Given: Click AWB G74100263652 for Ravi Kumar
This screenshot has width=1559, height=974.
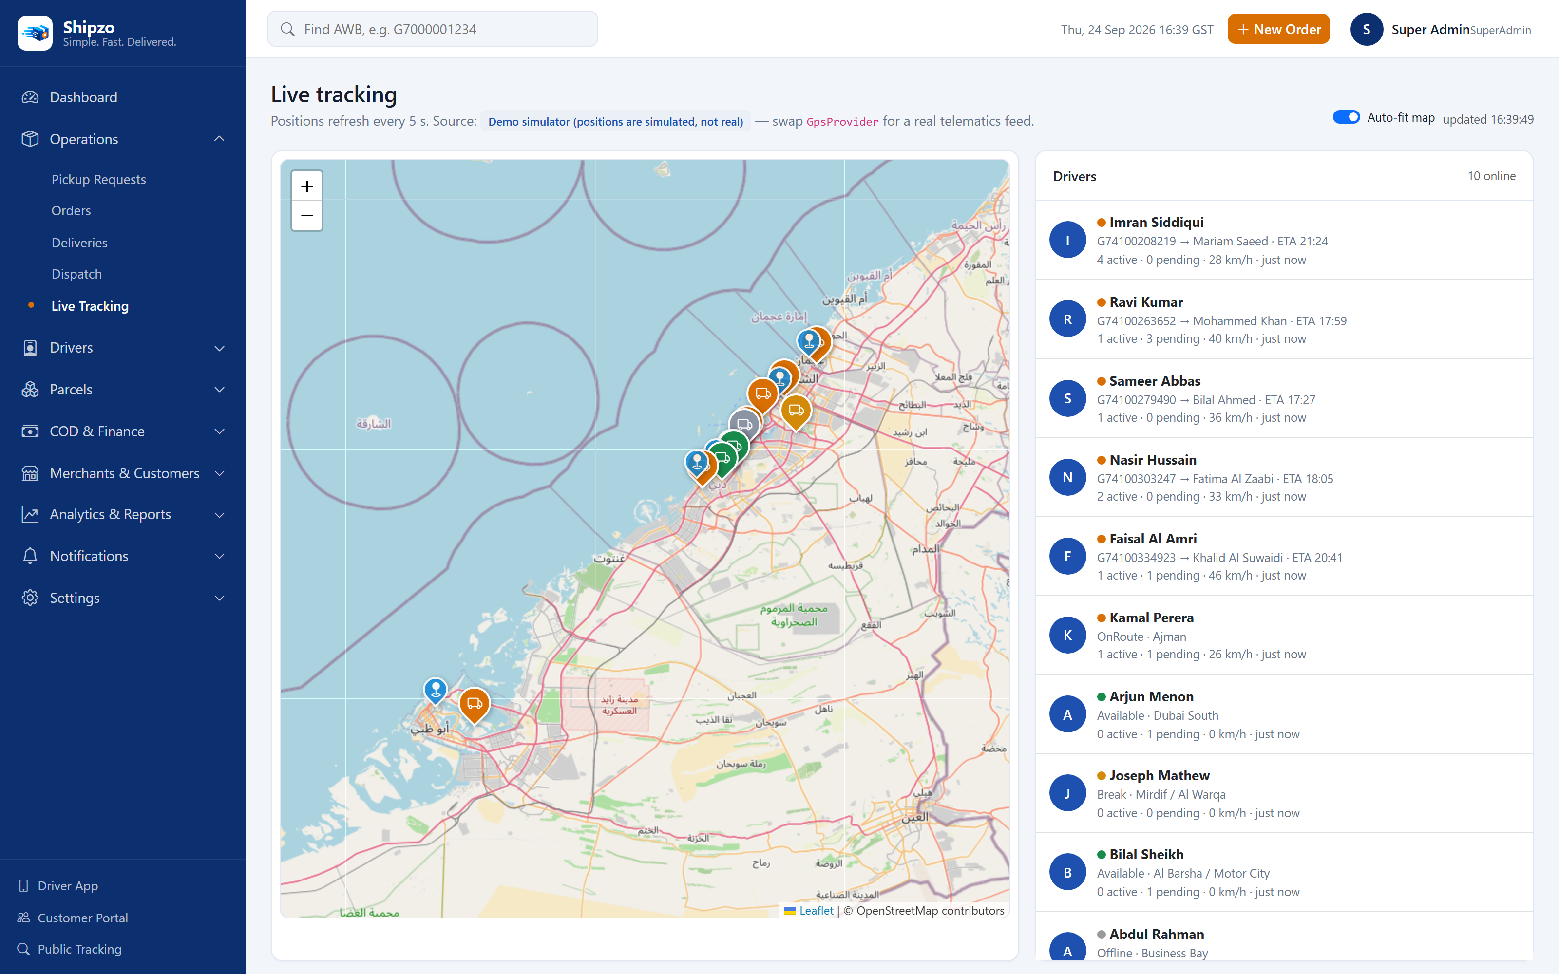Looking at the screenshot, I should pyautogui.click(x=1137, y=321).
